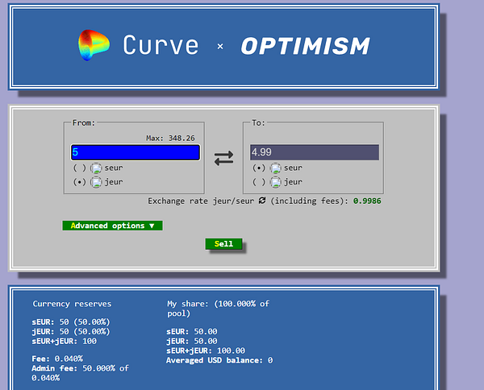
Task: Click the seur token icon under From
Action: (96, 168)
